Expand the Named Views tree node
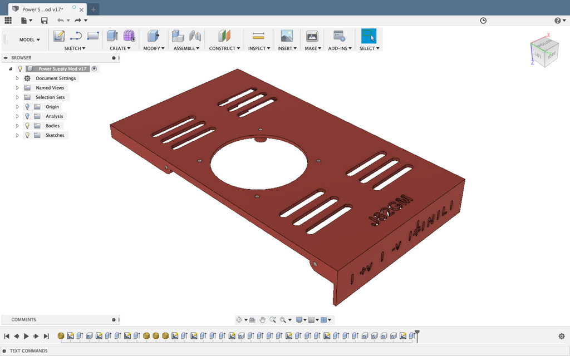 click(x=17, y=87)
